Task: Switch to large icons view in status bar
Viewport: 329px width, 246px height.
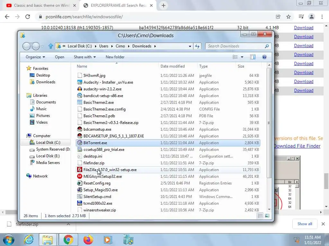Action: tap(267, 216)
